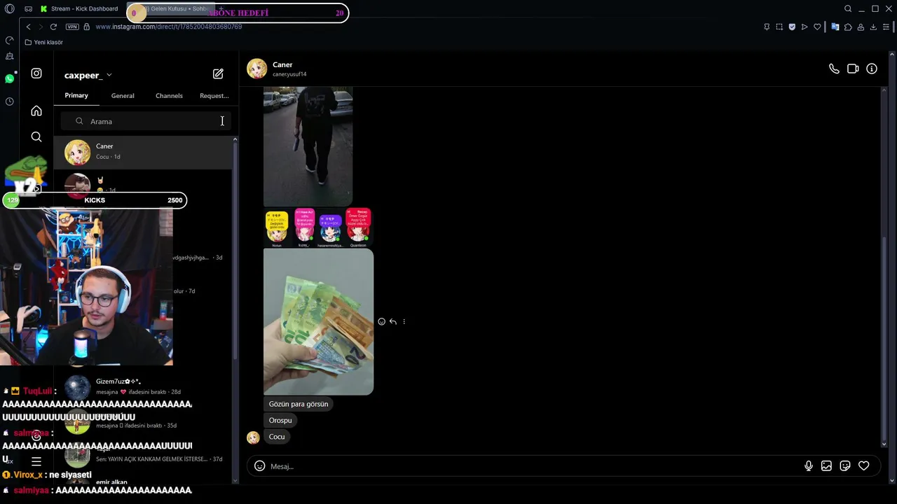The height and width of the screenshot is (504, 897).
Task: Switch to Channels inbox tab
Action: pyautogui.click(x=169, y=96)
